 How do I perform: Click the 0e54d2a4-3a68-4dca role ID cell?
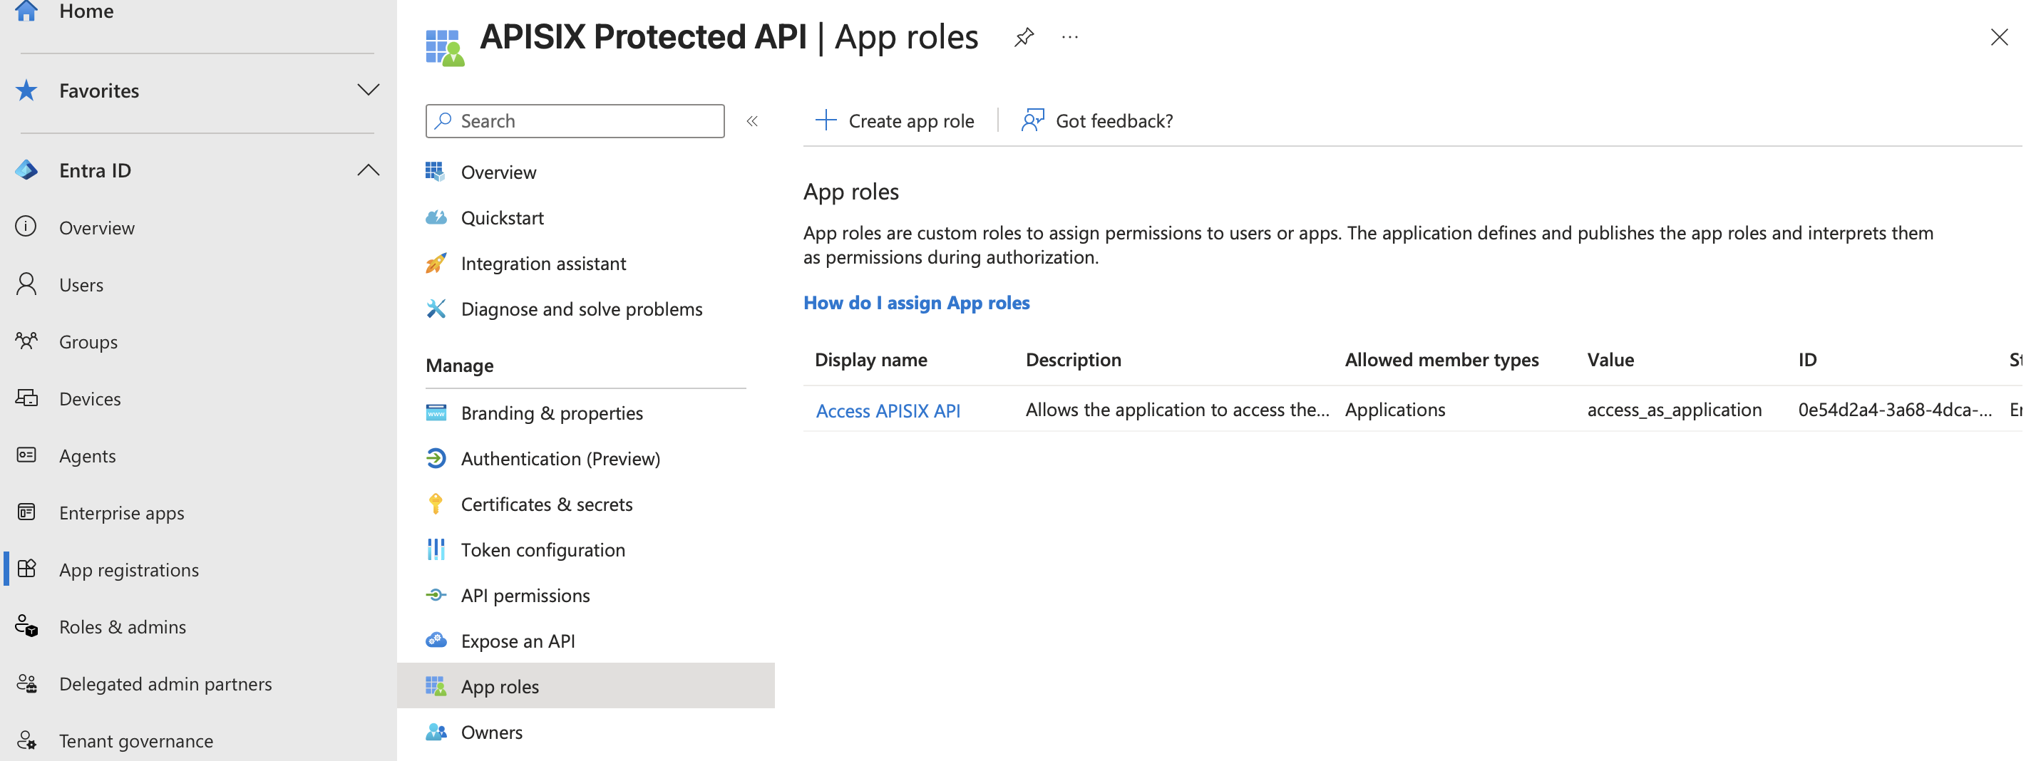[1894, 410]
